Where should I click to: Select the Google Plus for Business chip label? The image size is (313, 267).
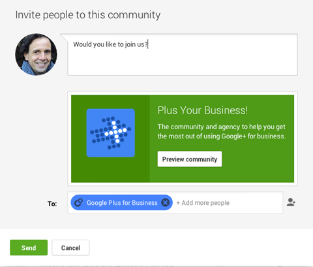coord(122,203)
